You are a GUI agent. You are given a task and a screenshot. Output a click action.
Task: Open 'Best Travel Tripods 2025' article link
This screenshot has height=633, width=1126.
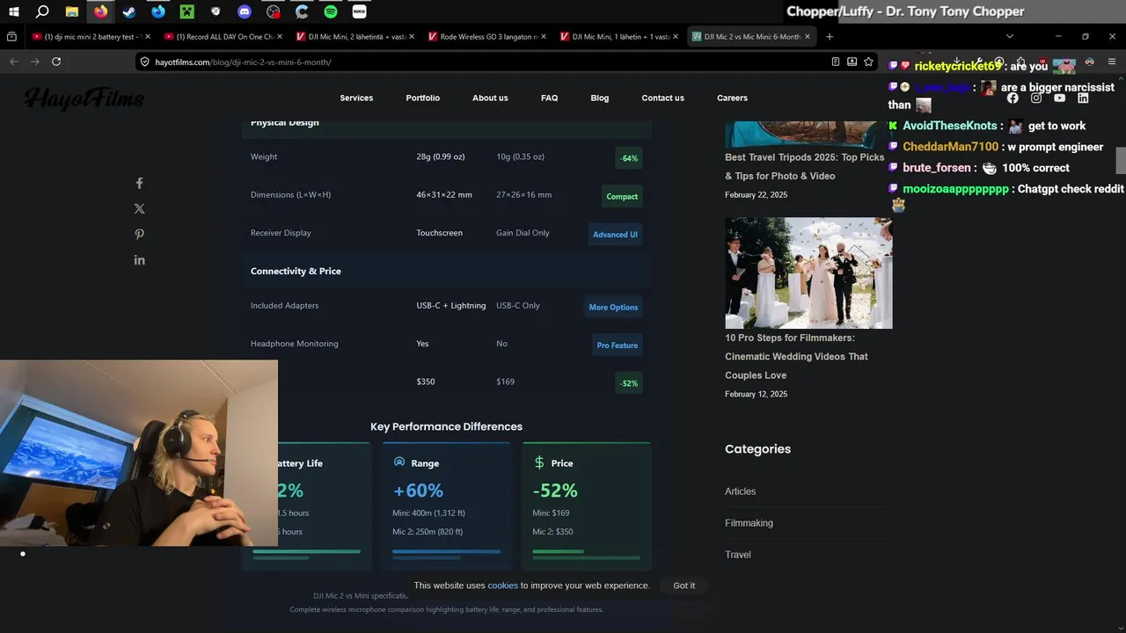[x=804, y=166]
